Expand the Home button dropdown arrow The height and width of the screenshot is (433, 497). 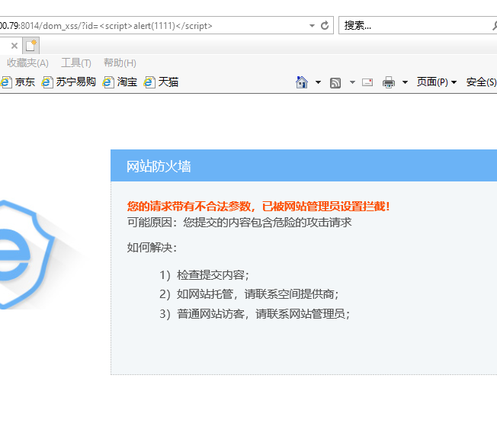pos(318,82)
